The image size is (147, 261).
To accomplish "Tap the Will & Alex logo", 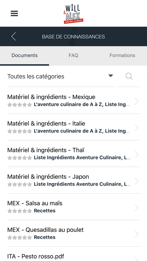I will point(73,14).
